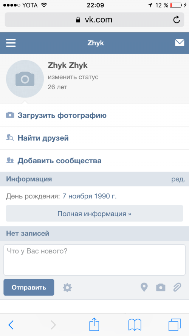This screenshot has width=189, height=336.
Task: Click изменить статус link
Action: pos(73,77)
